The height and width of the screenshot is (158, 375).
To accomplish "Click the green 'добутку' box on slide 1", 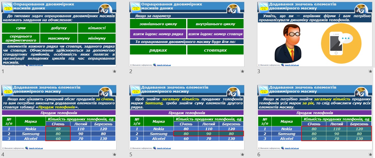I will pyautogui.click(x=59, y=28).
